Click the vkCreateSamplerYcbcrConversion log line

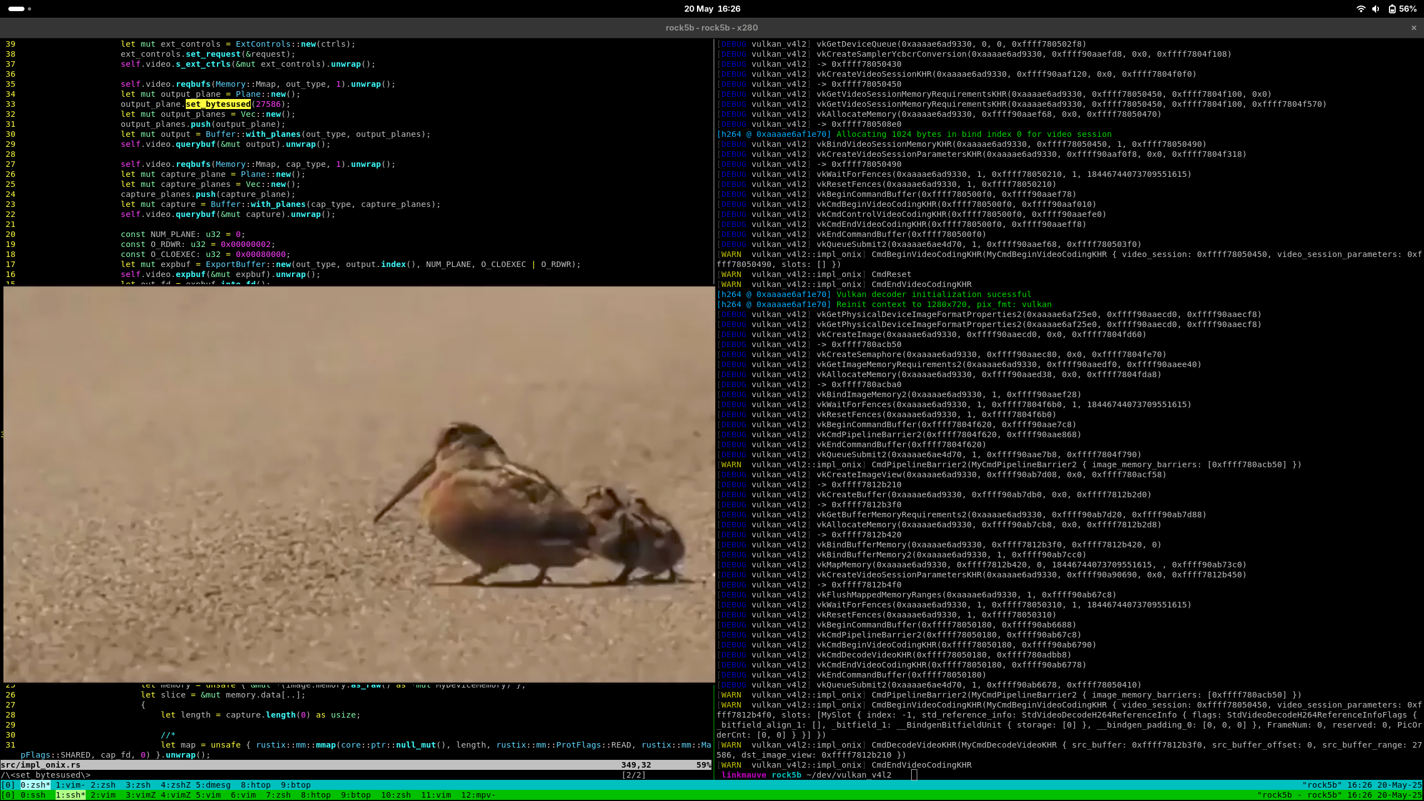tap(973, 54)
